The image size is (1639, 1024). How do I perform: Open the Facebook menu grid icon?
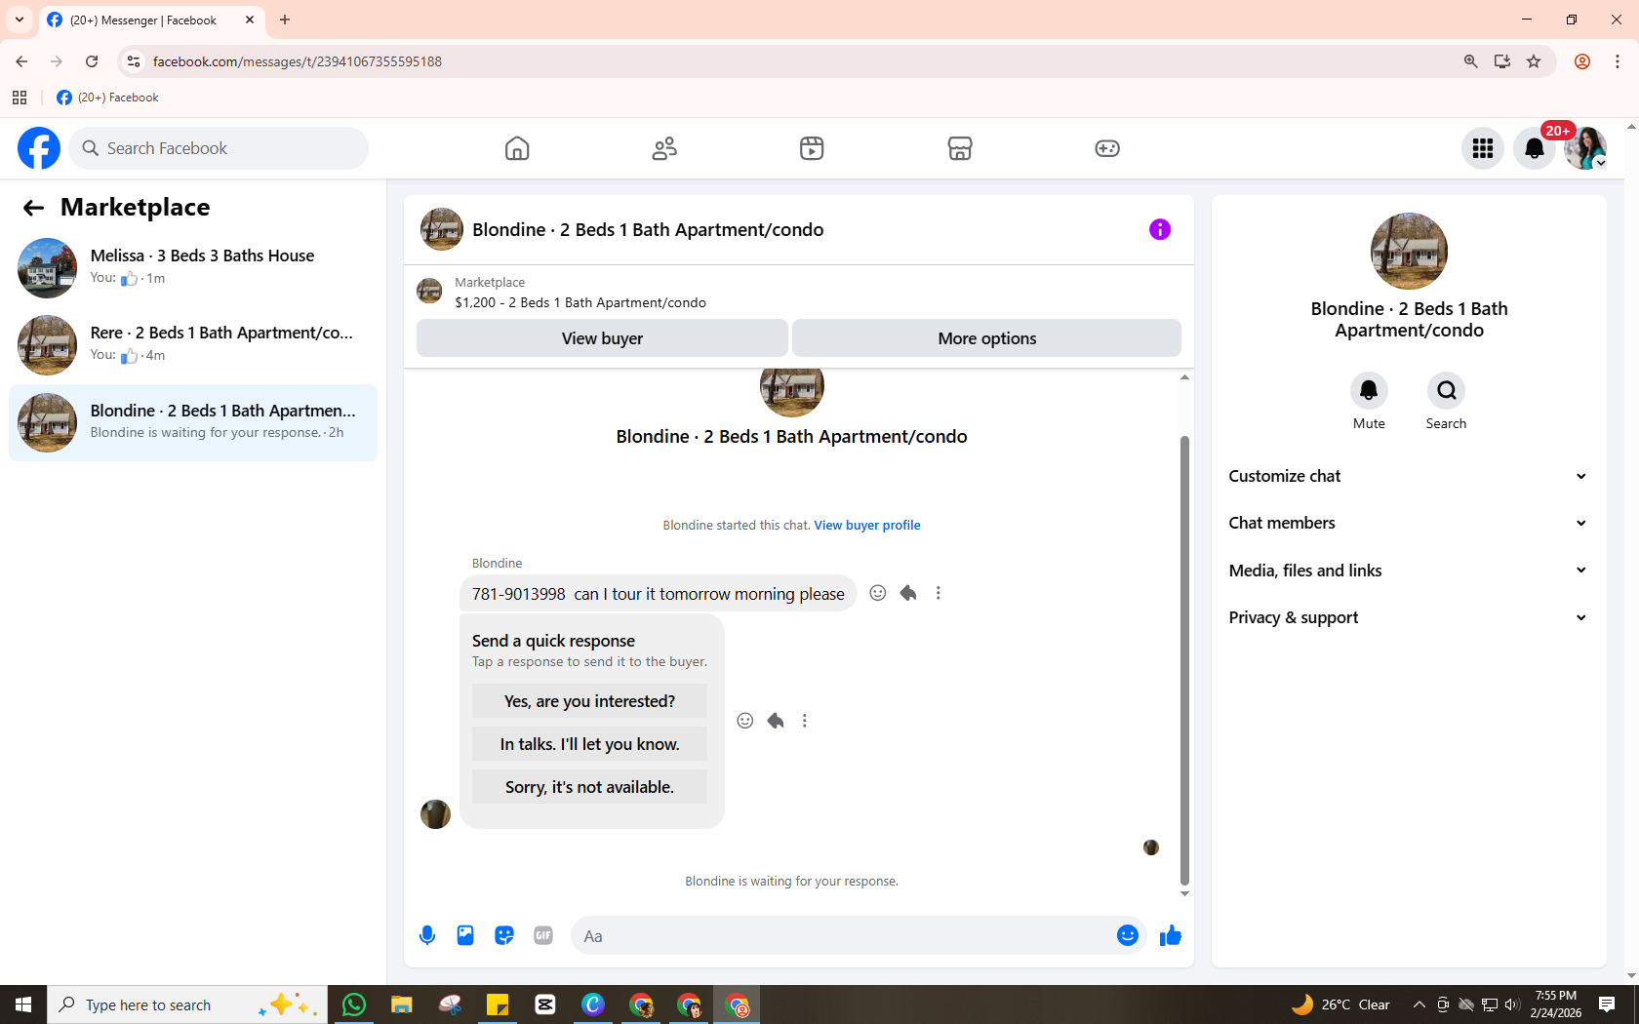click(1483, 148)
